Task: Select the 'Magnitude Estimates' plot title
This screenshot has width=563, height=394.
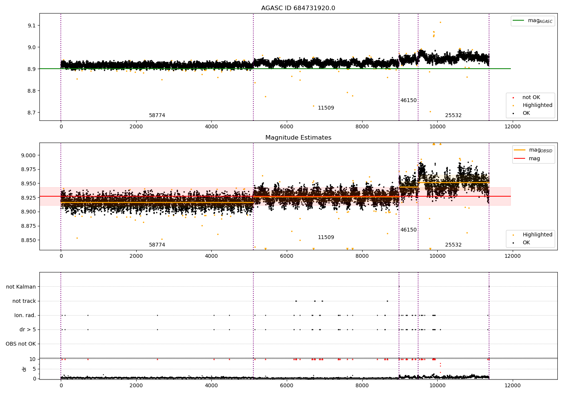Action: 298,138
